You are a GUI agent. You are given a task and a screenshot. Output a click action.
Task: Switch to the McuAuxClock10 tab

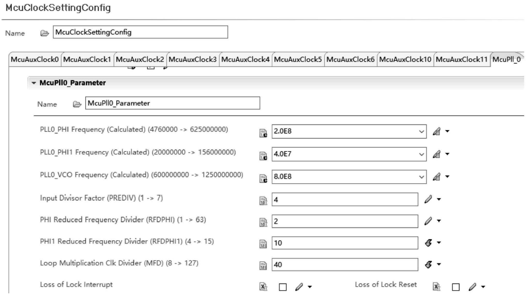(405, 60)
